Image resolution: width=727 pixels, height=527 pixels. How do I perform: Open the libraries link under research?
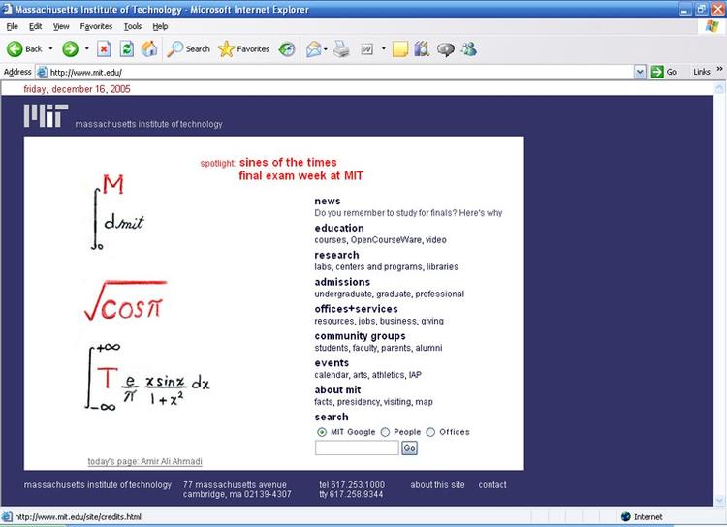point(442,267)
